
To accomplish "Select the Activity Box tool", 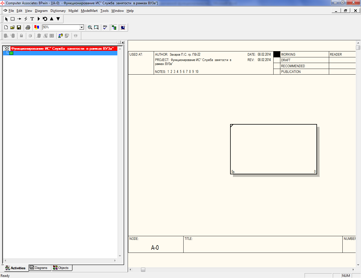I will point(13,19).
